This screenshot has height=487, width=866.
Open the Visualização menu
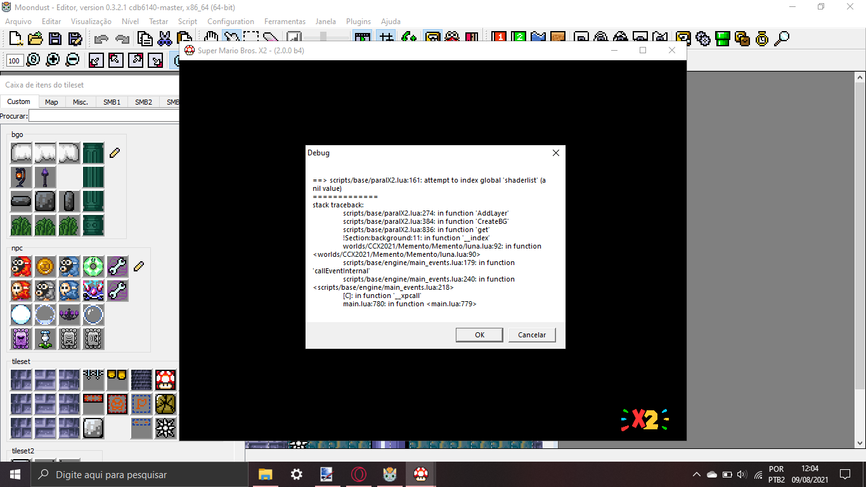coord(91,21)
